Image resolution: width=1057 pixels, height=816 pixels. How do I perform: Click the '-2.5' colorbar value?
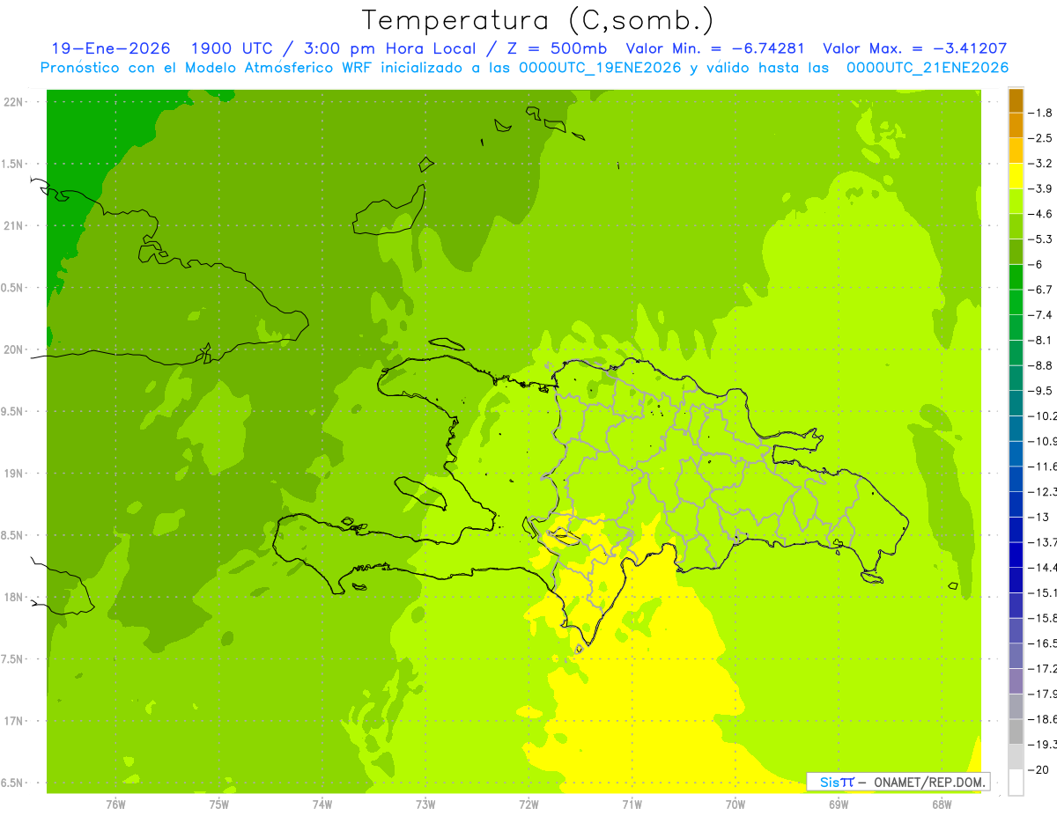tap(1041, 138)
